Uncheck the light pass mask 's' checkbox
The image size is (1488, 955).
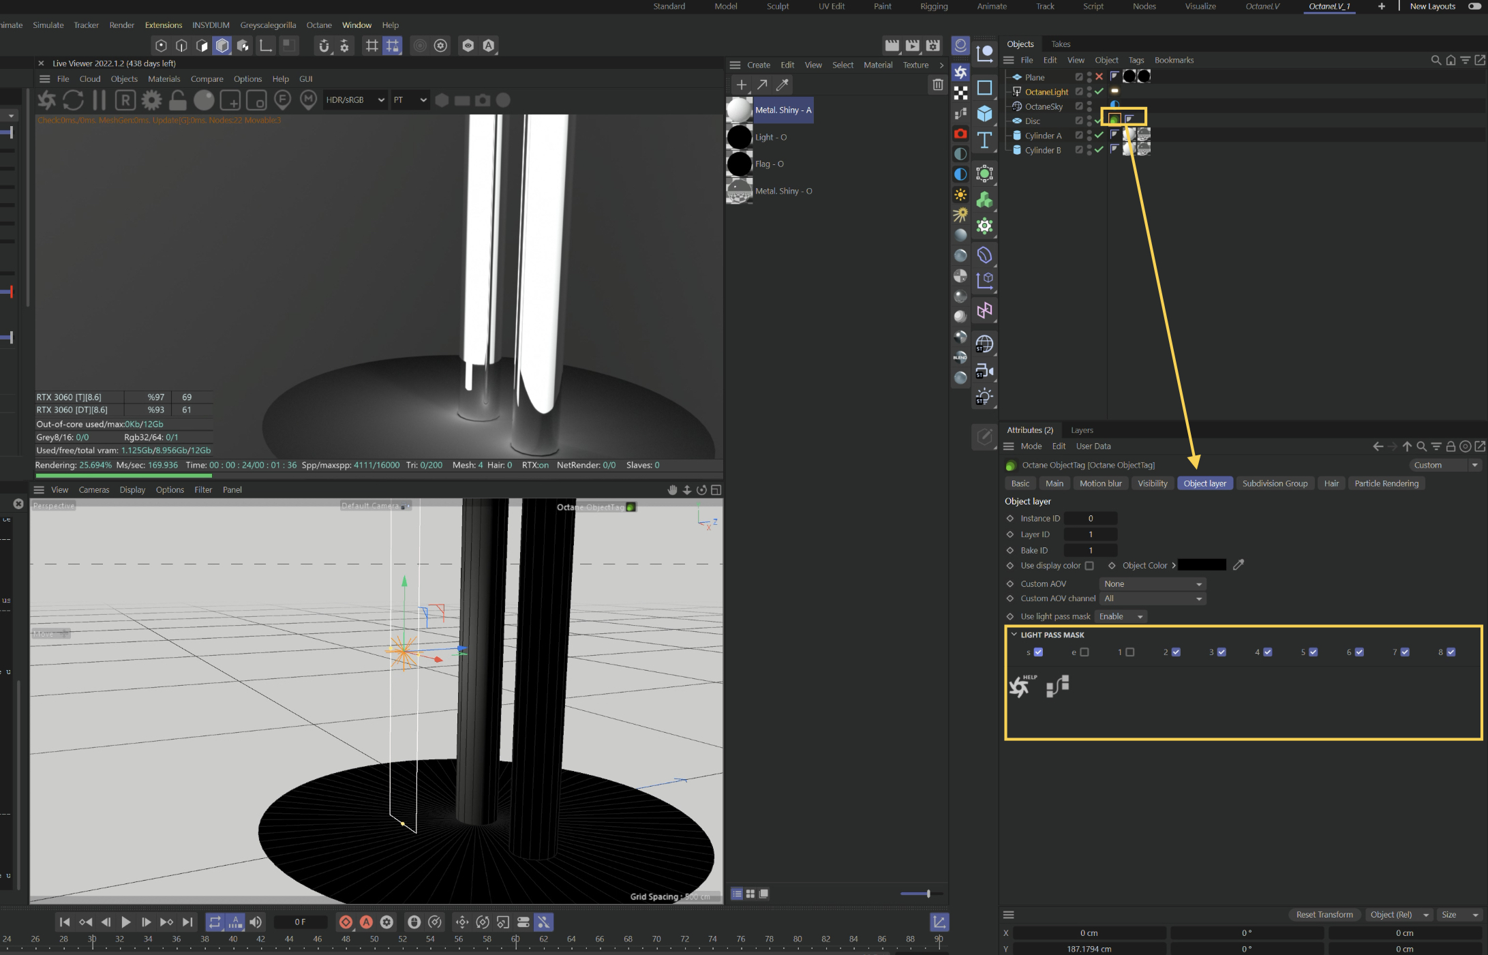(x=1038, y=652)
